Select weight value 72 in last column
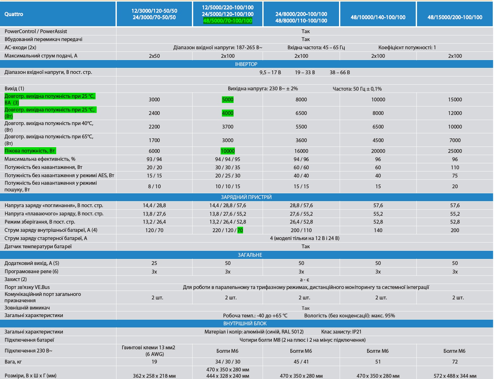Image resolution: width=494 pixels, height=379 pixels. pyautogui.click(x=455, y=362)
